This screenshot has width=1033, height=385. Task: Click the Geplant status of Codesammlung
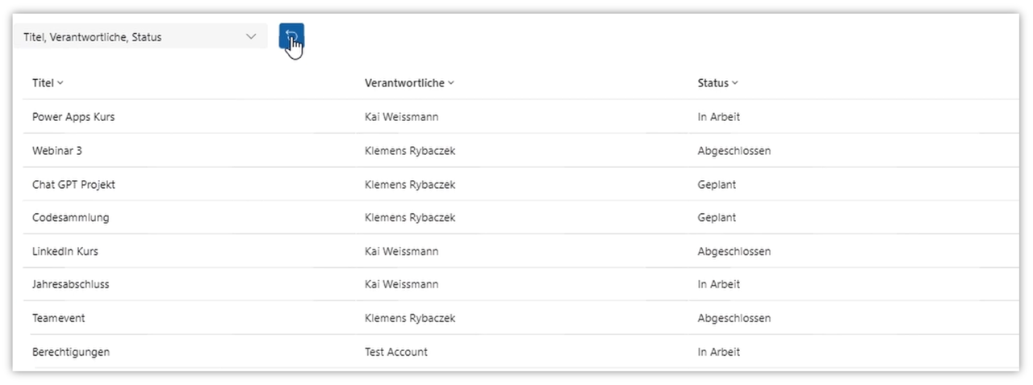tap(717, 218)
